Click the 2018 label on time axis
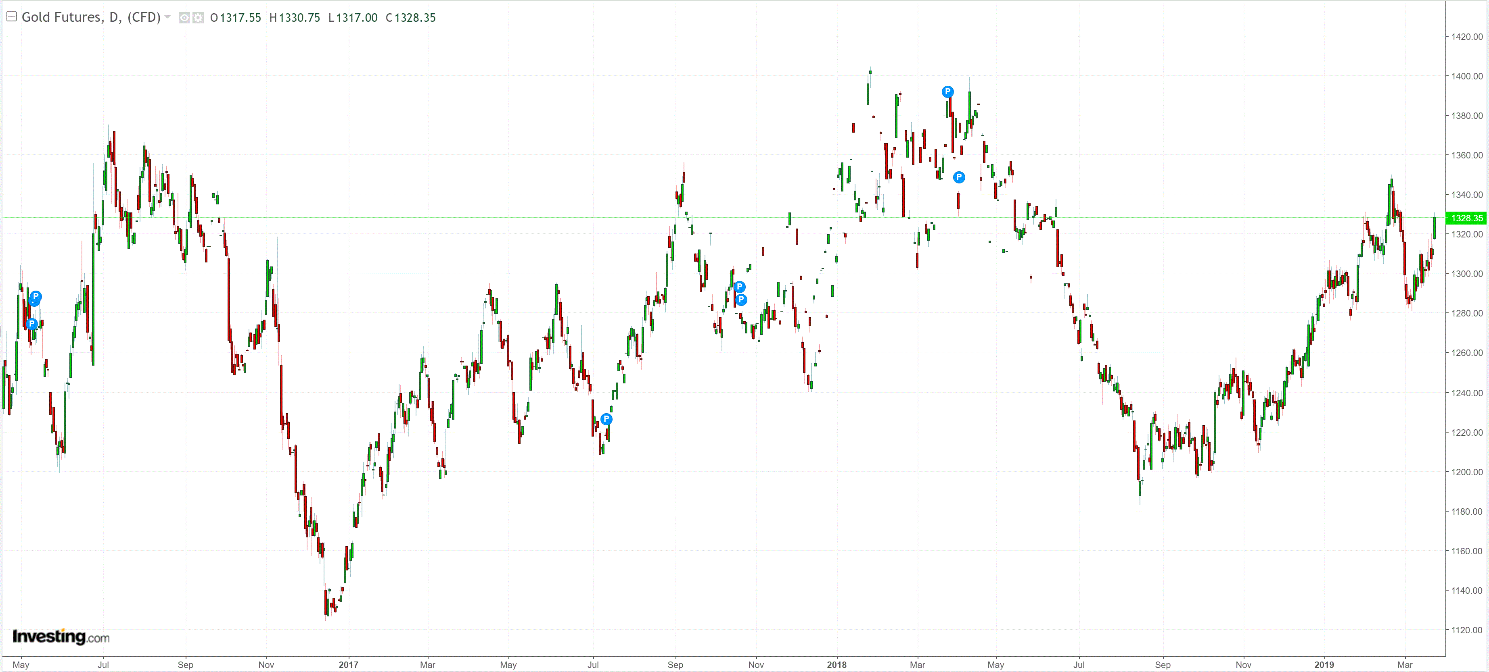This screenshot has width=1489, height=672. point(837,664)
